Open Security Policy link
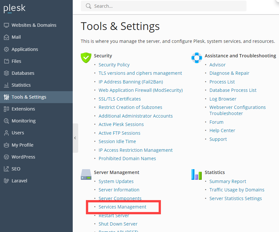Image resolution: width=279 pixels, height=232 pixels. (x=114, y=65)
